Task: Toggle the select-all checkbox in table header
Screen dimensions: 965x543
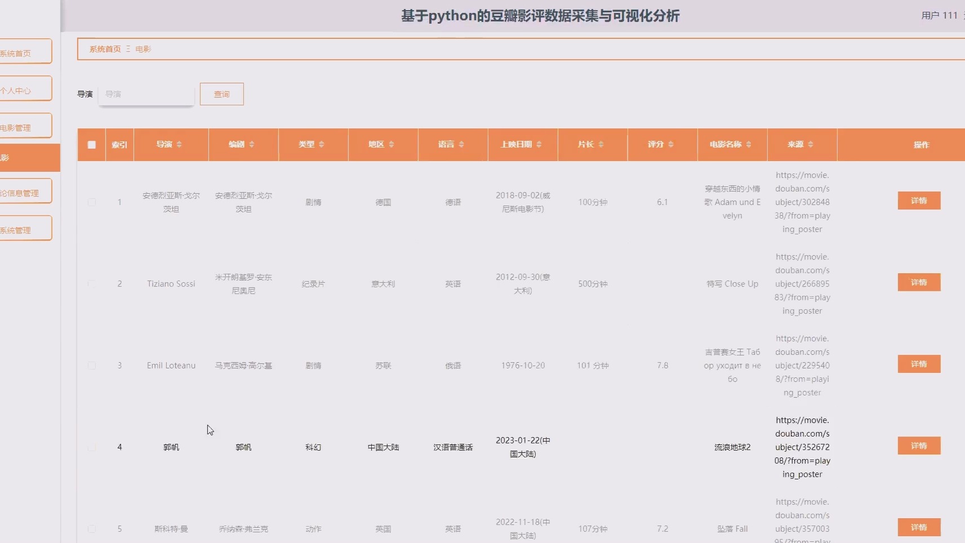Action: (92, 145)
